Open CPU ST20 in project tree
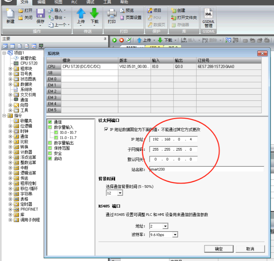This screenshot has height=261, width=274. [x=29, y=63]
